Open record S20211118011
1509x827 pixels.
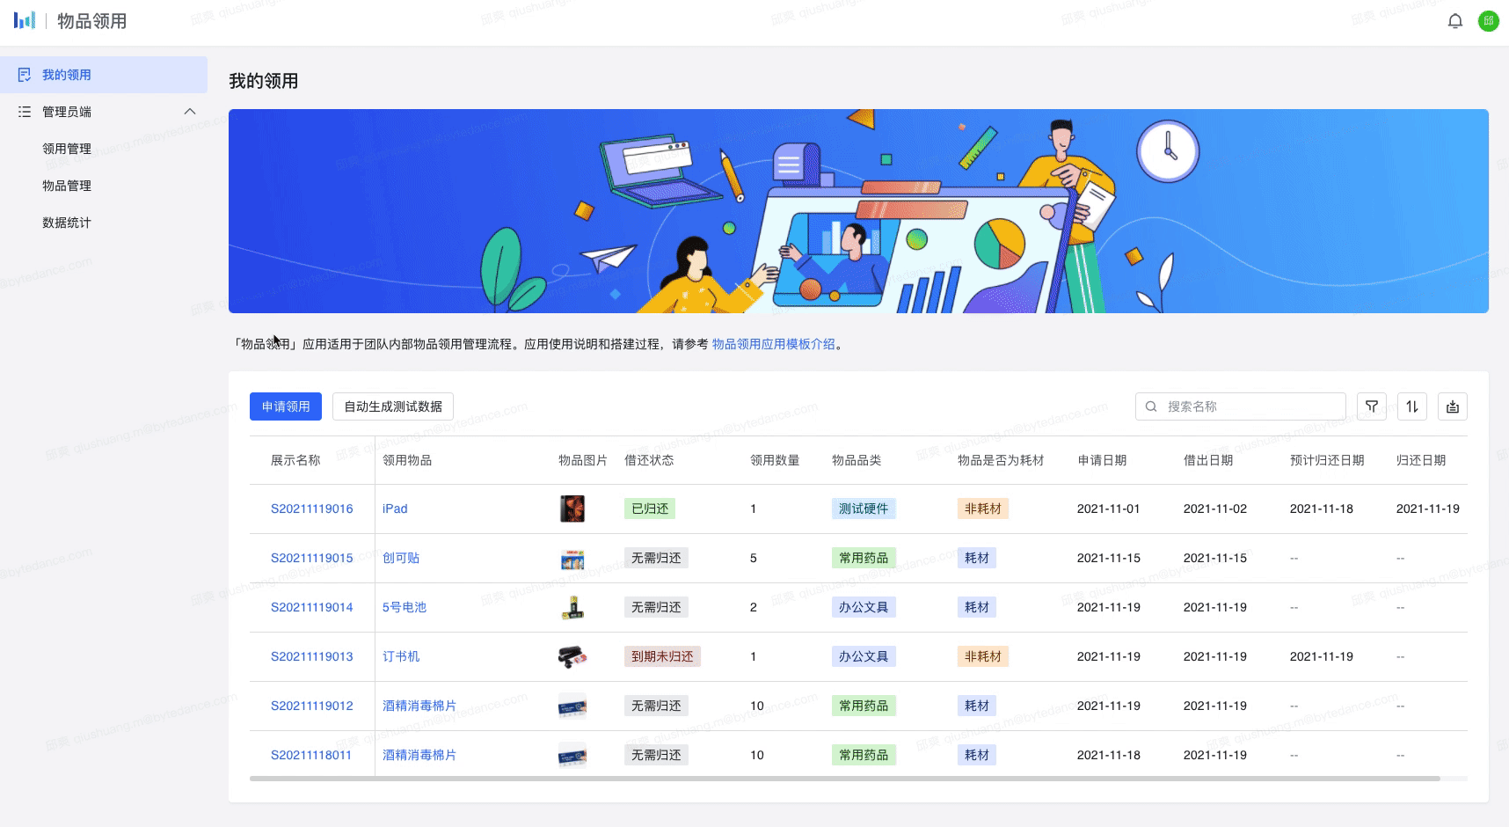click(311, 755)
